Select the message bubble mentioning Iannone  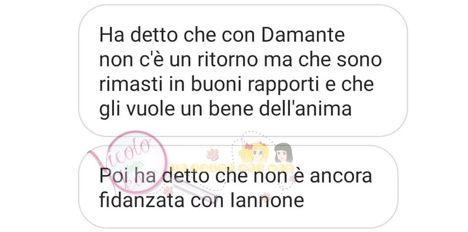pyautogui.click(x=238, y=187)
